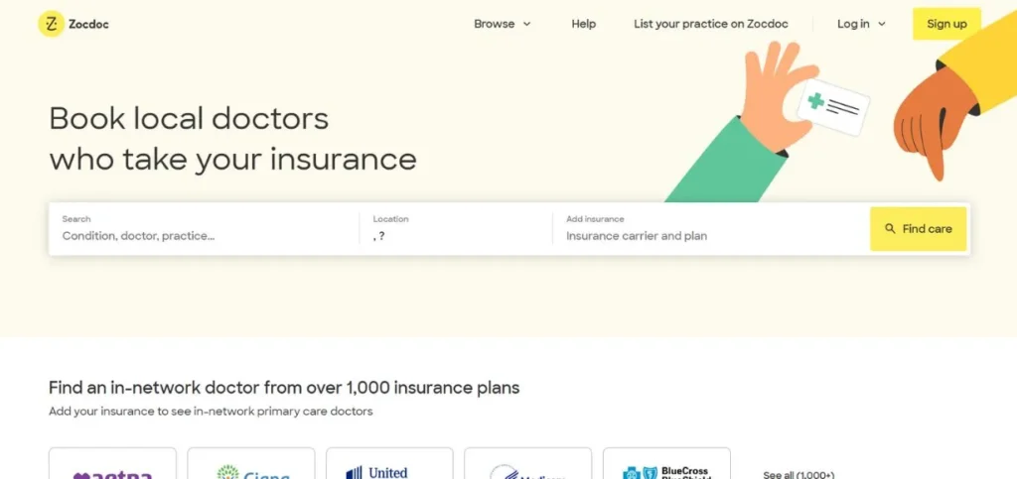Image resolution: width=1017 pixels, height=479 pixels.
Task: Open the Help menu item
Action: click(584, 24)
